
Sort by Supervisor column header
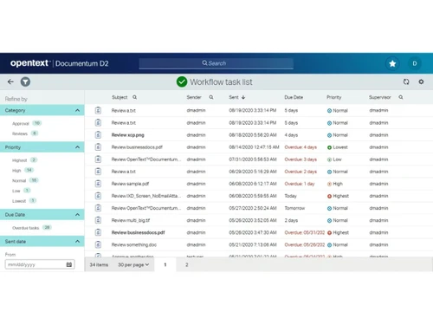380,97
